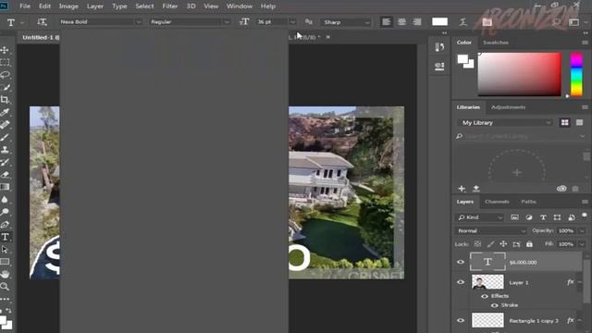Select the Gradient tool
Image resolution: width=592 pixels, height=333 pixels.
pyautogui.click(x=5, y=187)
